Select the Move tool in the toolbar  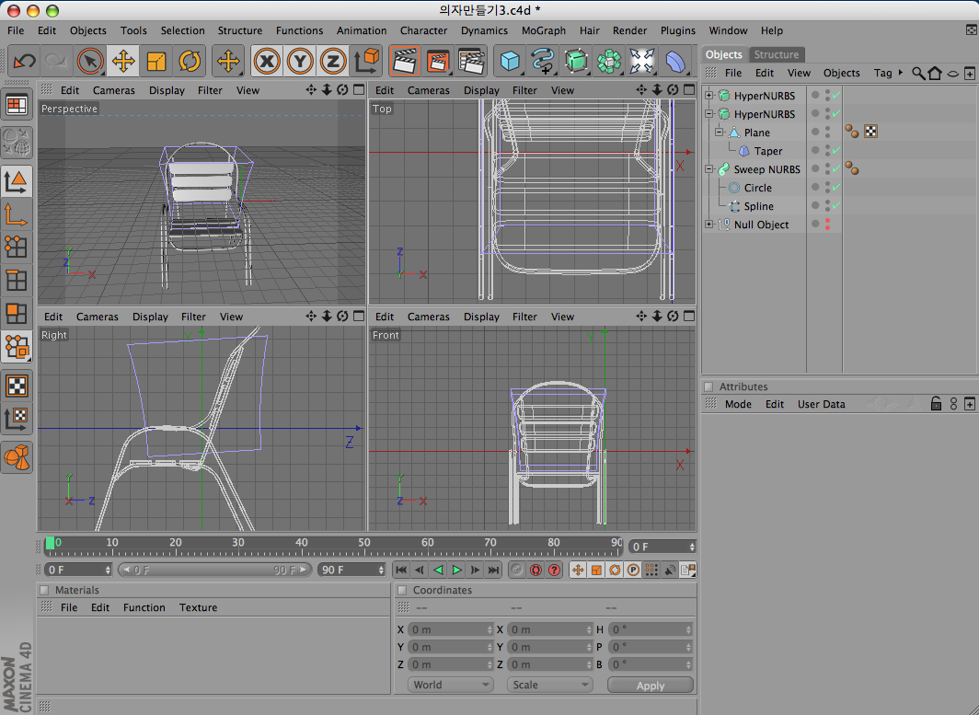[x=122, y=62]
